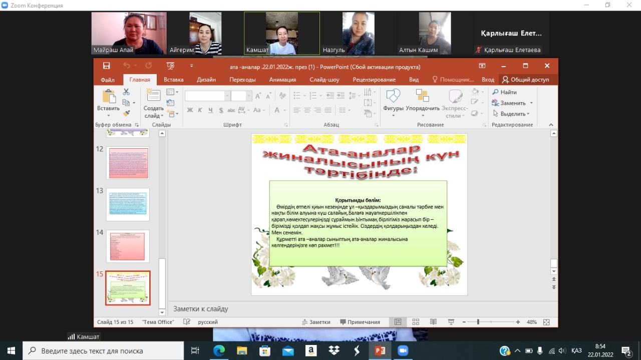Click fit slide to window icon
This screenshot has width=641, height=360.
tap(546, 322)
